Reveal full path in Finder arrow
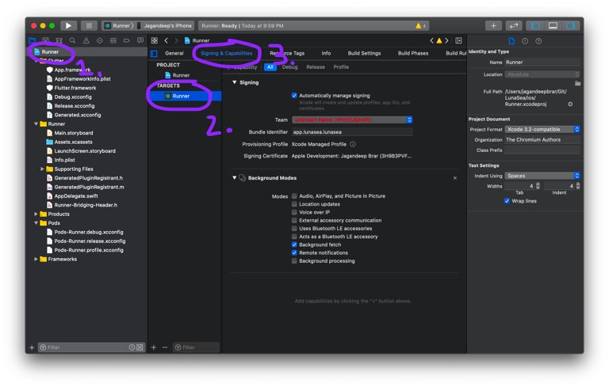Screen dimensions: 609x387 click(x=570, y=104)
